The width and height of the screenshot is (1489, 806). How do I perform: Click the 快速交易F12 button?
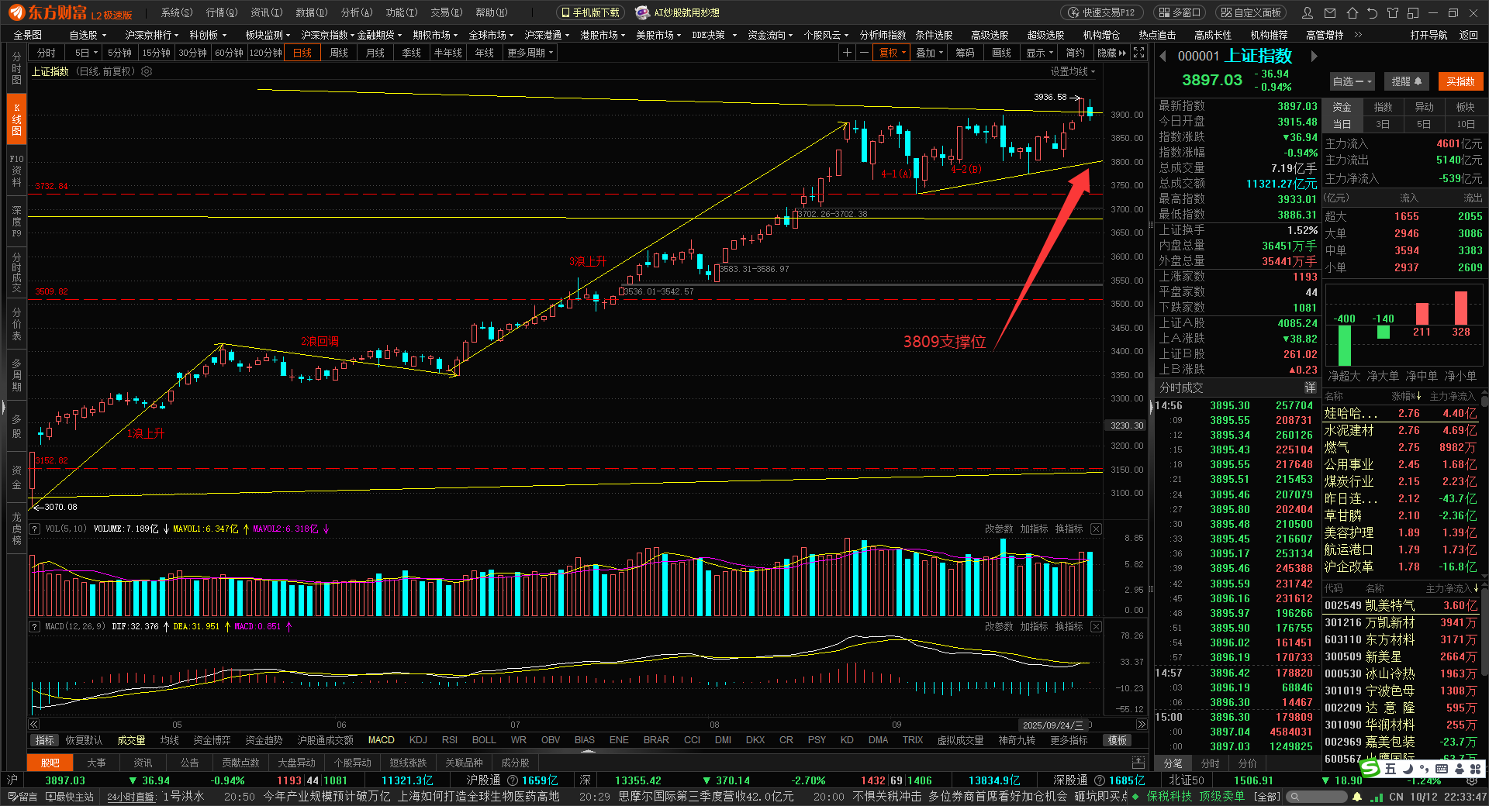click(1101, 12)
